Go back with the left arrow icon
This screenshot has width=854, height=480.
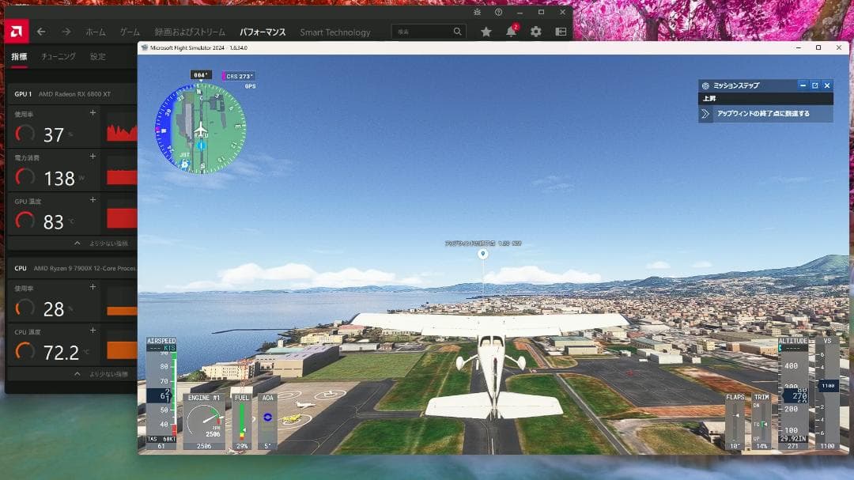click(x=41, y=32)
